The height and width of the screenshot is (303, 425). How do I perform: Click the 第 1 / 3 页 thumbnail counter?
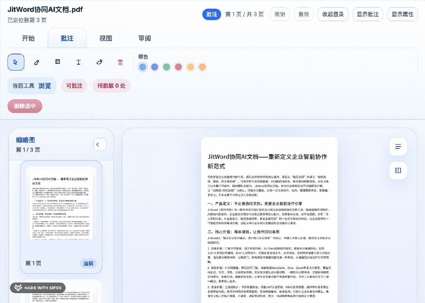(x=28, y=150)
